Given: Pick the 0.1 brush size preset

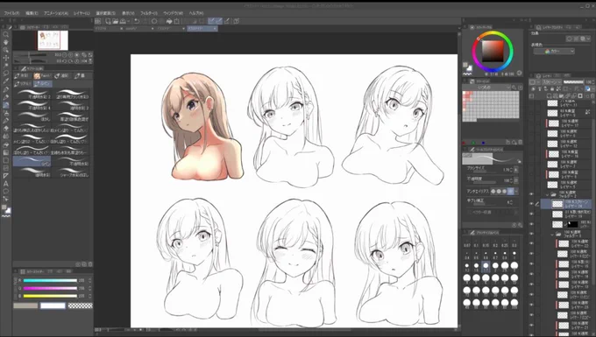Looking at the screenshot, I should point(476,242).
